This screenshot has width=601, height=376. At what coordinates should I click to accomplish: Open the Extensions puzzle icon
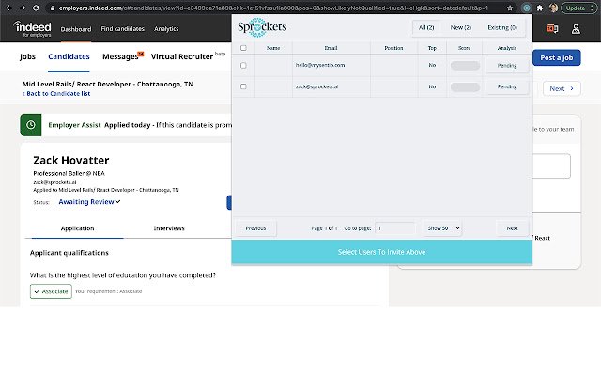[540, 8]
